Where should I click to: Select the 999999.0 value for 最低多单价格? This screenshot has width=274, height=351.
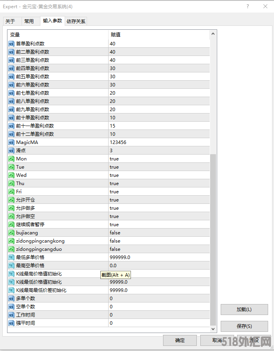pyautogui.click(x=120, y=257)
